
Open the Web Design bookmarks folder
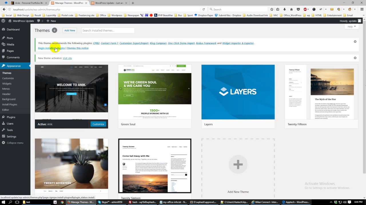tap(21, 15)
